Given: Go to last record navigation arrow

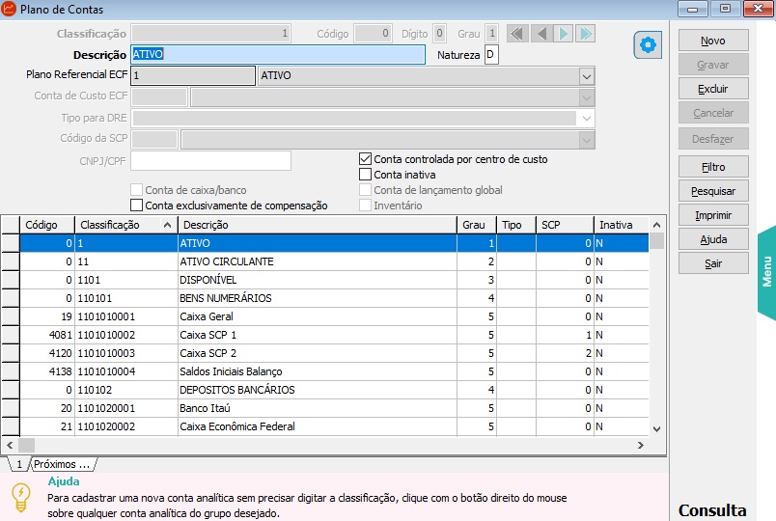Looking at the screenshot, I should (585, 34).
